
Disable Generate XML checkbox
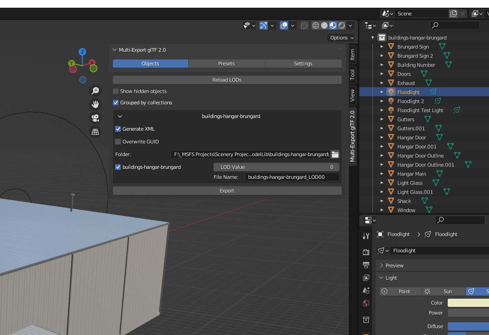(x=118, y=129)
